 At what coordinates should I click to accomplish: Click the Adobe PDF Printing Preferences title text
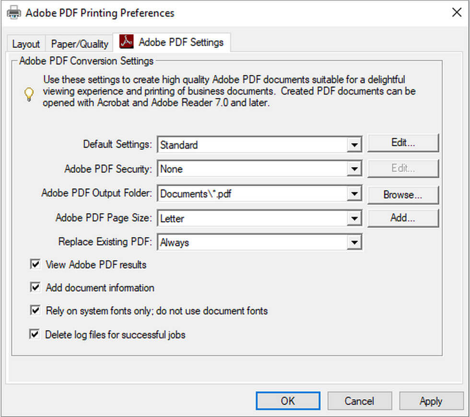click(100, 13)
